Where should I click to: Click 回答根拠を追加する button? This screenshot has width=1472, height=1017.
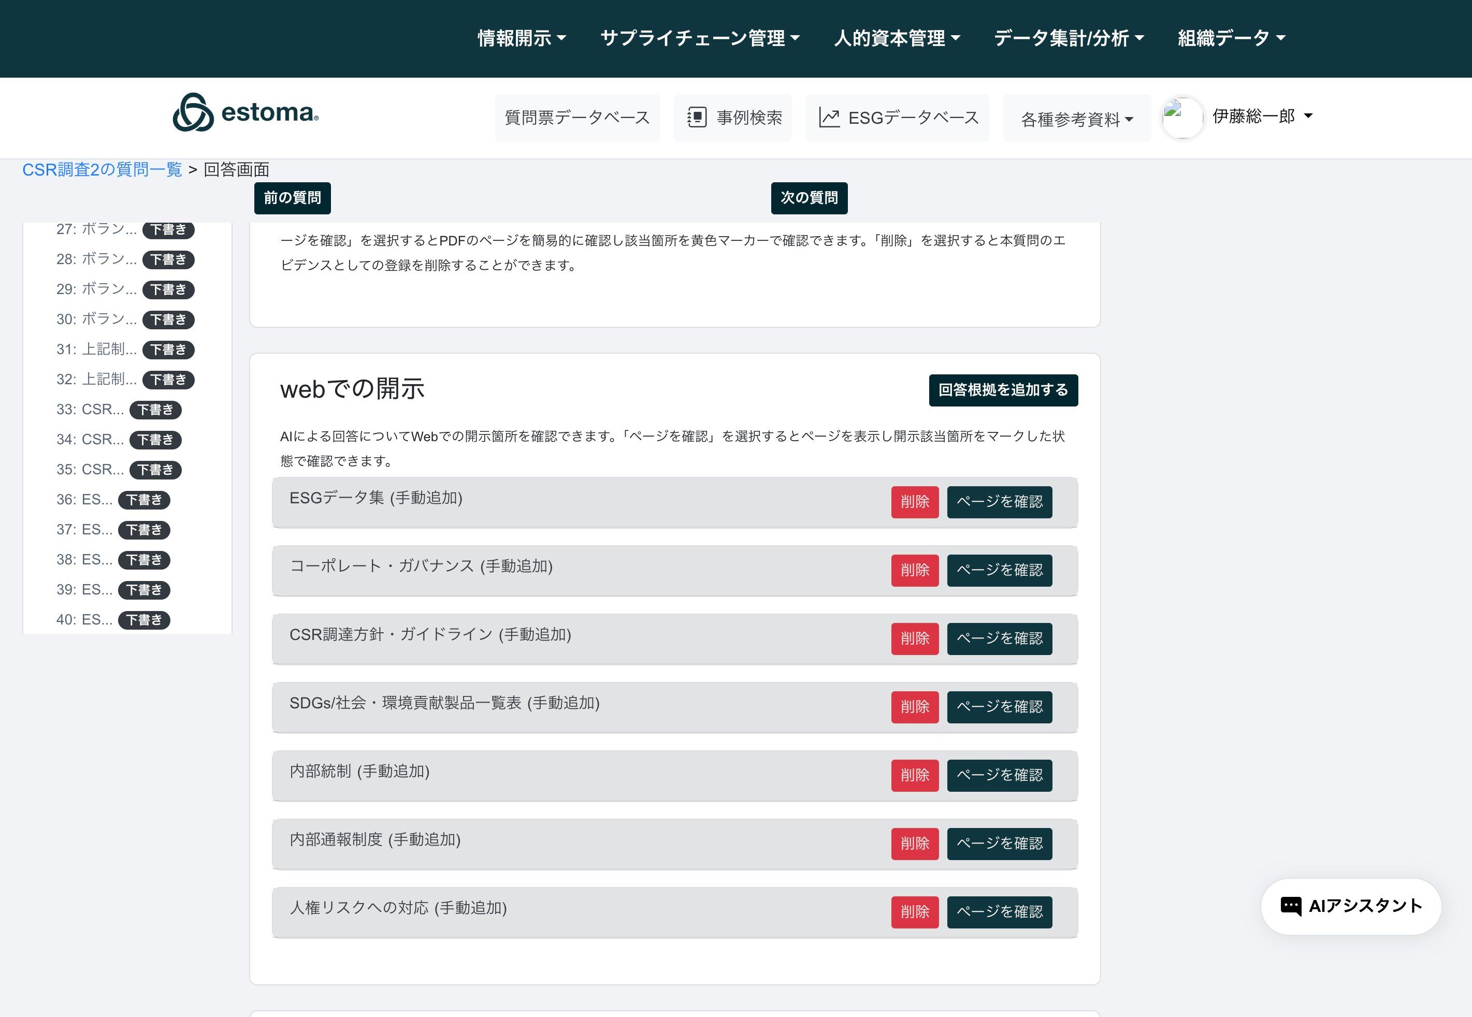pos(1003,390)
